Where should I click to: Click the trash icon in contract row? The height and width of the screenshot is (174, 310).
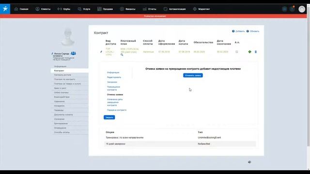coord(256,52)
